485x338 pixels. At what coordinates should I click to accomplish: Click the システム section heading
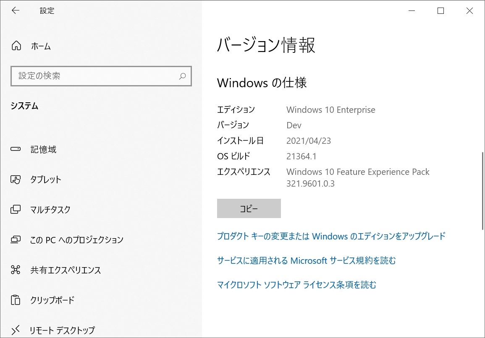click(24, 106)
